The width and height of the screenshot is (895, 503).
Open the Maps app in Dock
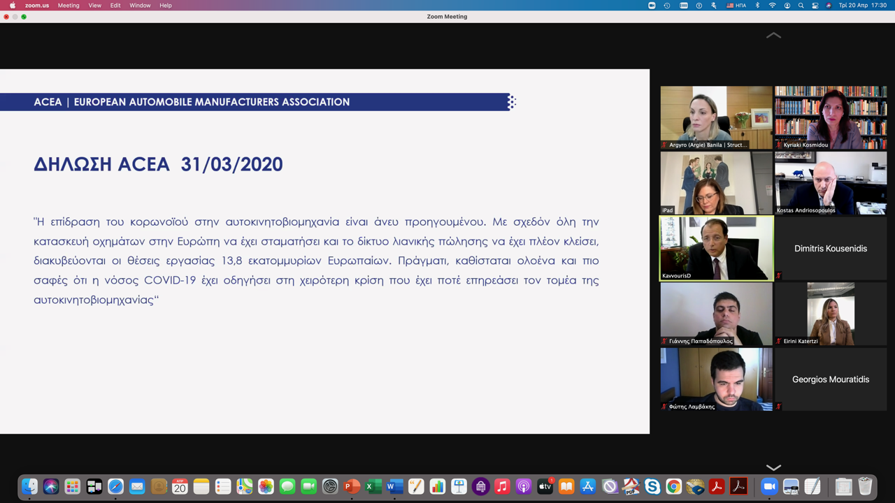coord(244,486)
